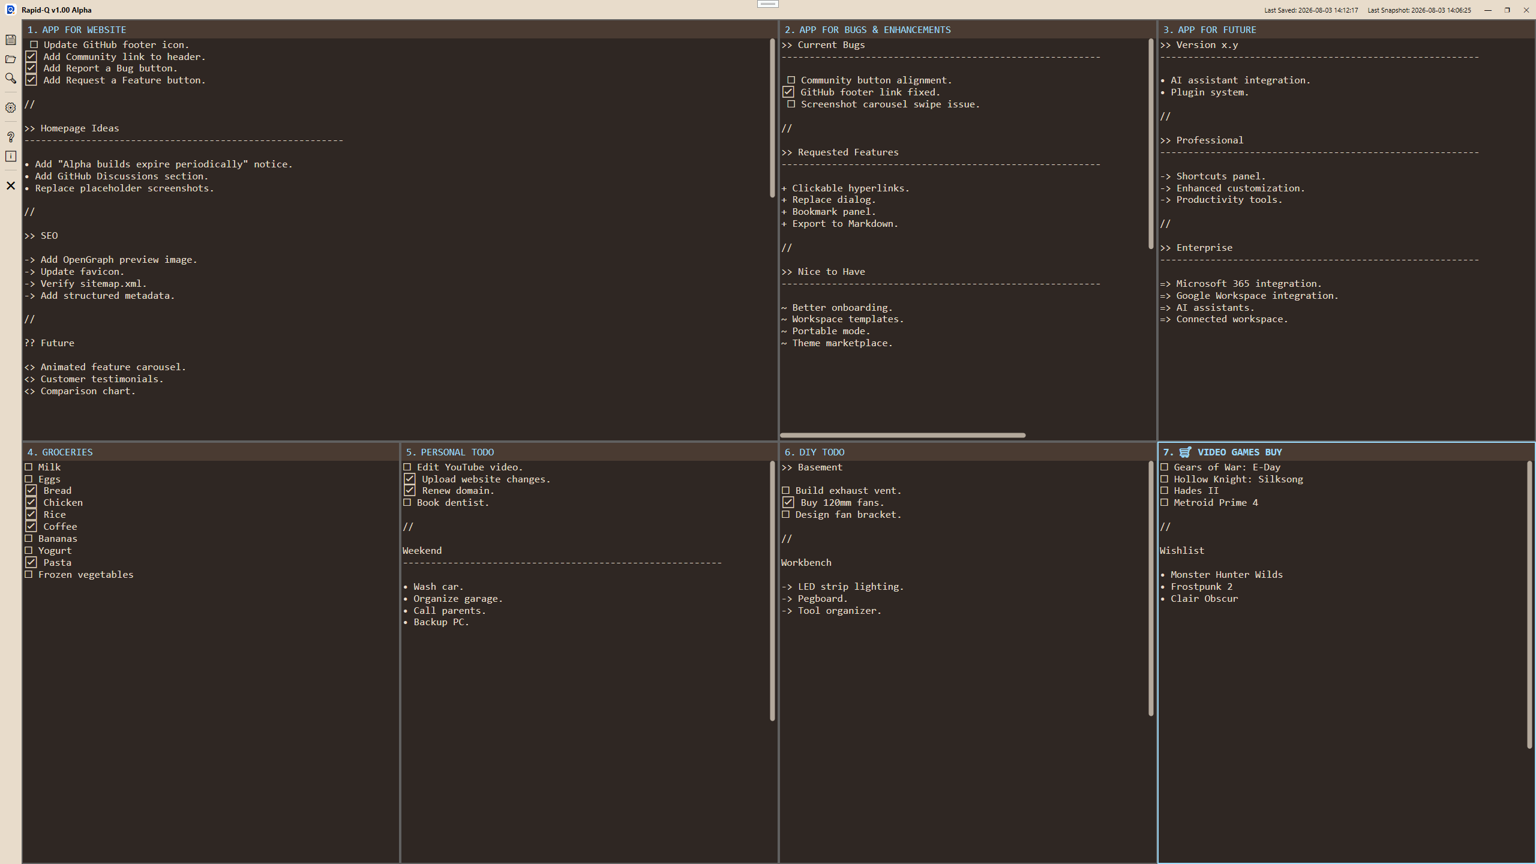
Task: Click vertical scrollbar of App for Website panel
Action: coord(772,118)
